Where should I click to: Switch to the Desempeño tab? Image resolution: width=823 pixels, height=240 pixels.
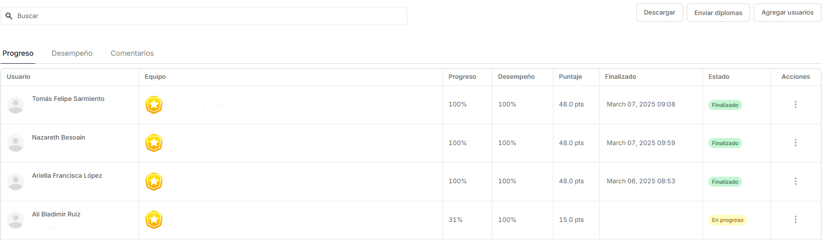[x=72, y=53]
